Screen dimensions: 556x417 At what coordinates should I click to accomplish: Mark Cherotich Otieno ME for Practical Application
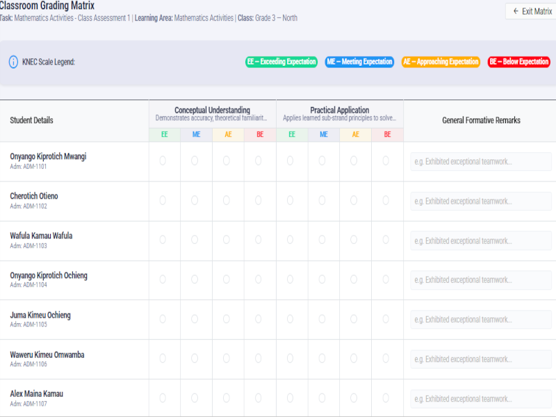pos(322,200)
